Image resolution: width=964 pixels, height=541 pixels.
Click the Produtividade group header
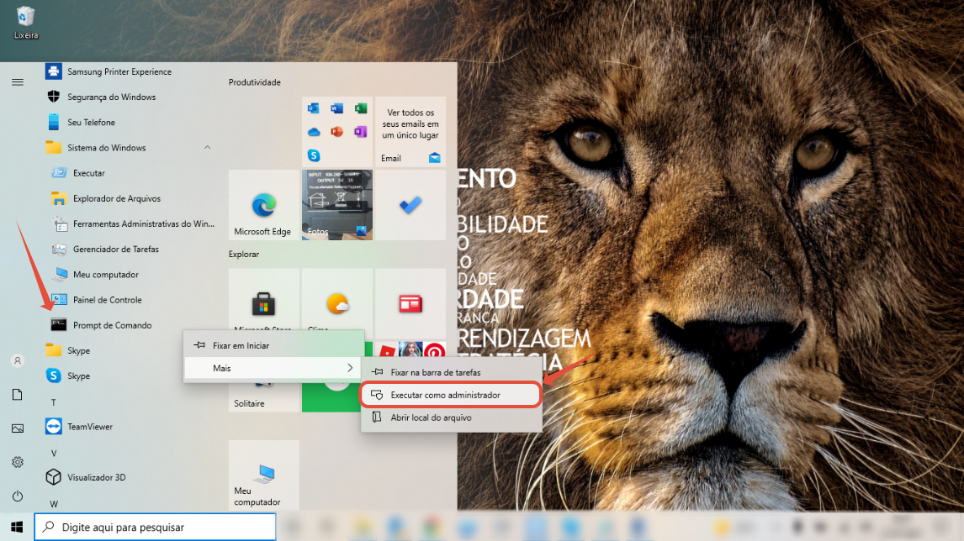[255, 82]
